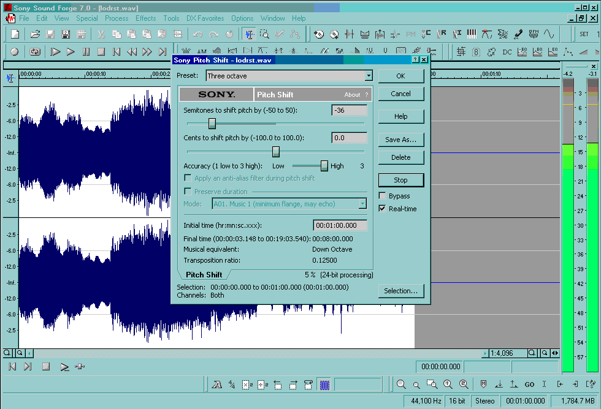Click the New file icon in toolbar
This screenshot has height=409, width=601.
15,34
